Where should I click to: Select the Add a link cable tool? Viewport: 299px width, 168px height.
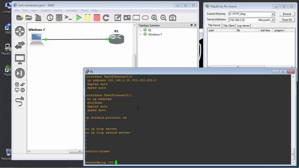tap(20, 101)
